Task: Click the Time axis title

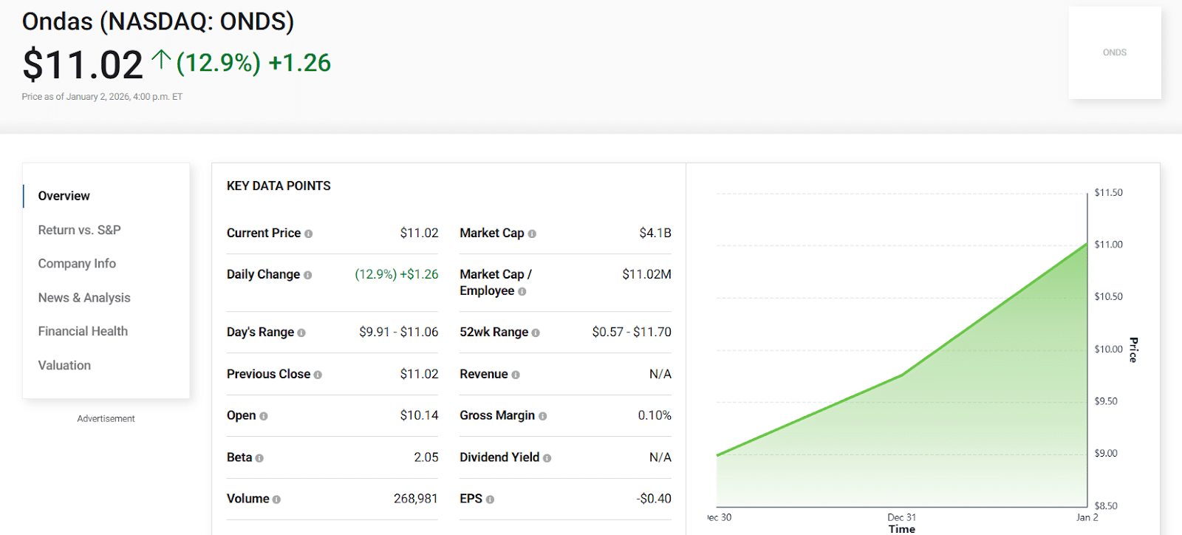Action: (x=902, y=529)
